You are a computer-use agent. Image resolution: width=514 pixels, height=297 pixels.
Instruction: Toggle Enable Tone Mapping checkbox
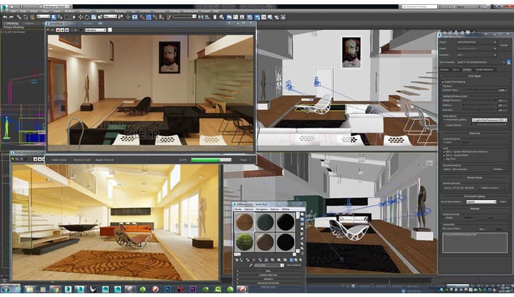coord(443,82)
